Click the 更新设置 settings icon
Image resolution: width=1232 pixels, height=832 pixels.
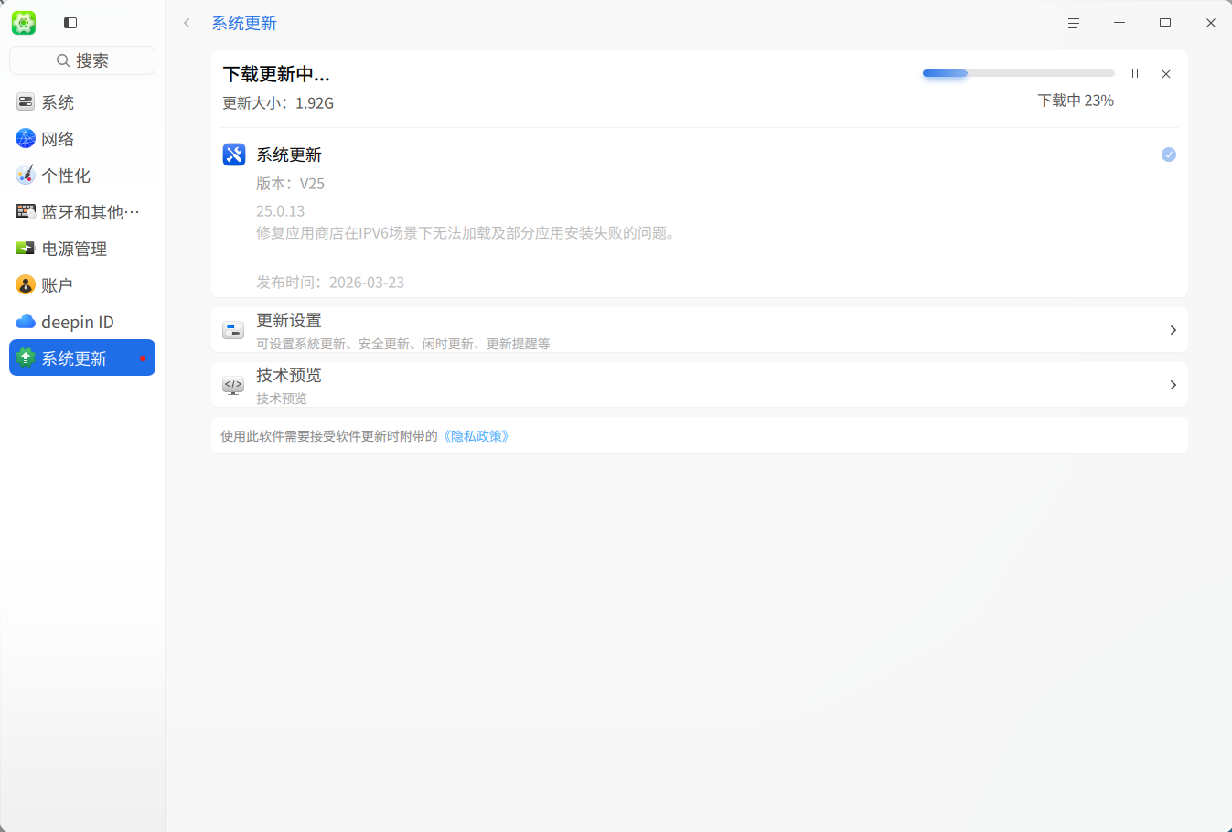pyautogui.click(x=232, y=330)
